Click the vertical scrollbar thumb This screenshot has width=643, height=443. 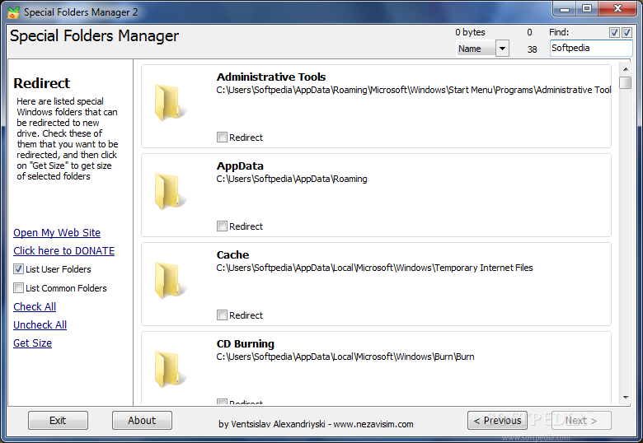626,82
